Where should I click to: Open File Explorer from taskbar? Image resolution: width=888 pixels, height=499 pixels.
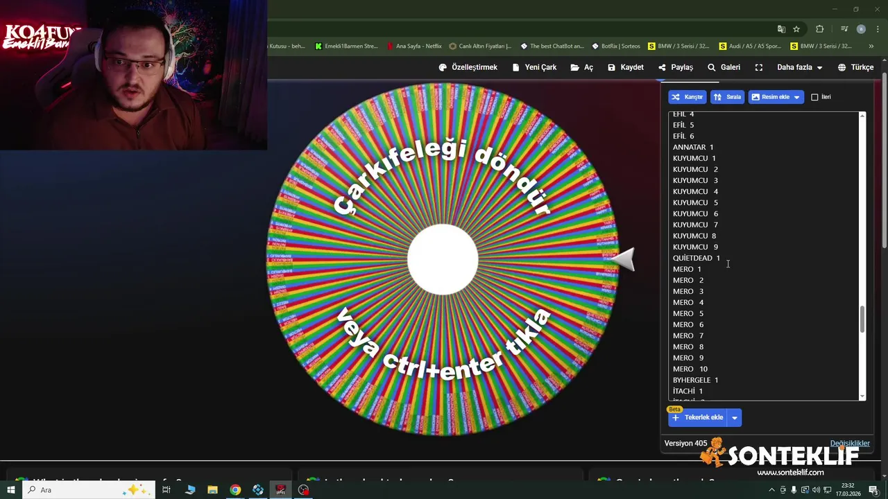[212, 490]
